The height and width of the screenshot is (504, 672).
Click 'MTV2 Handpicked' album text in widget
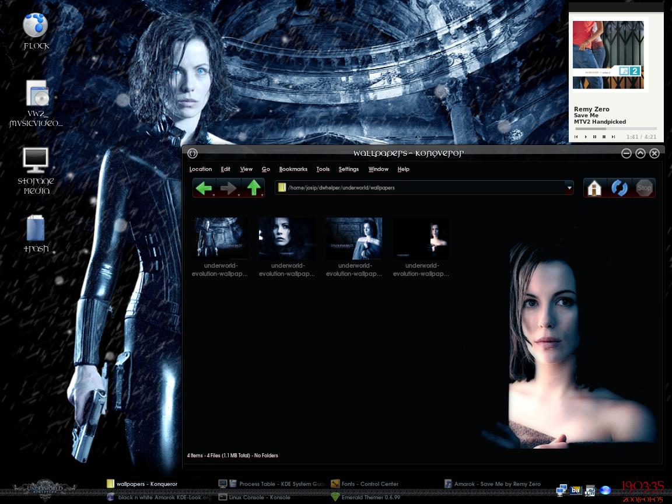click(600, 122)
